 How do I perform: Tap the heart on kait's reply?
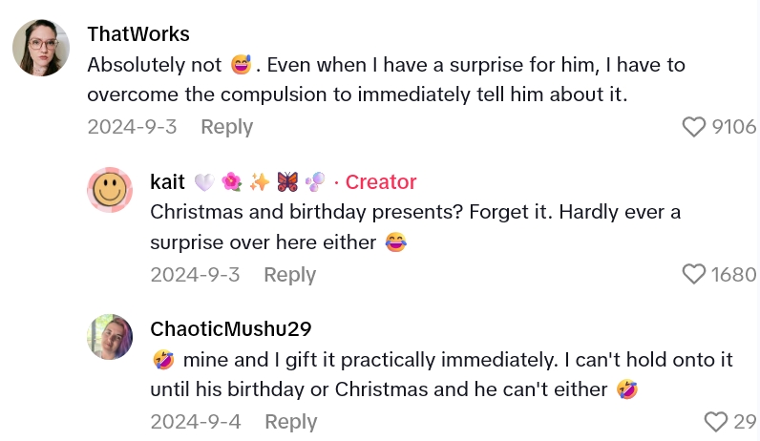[694, 275]
